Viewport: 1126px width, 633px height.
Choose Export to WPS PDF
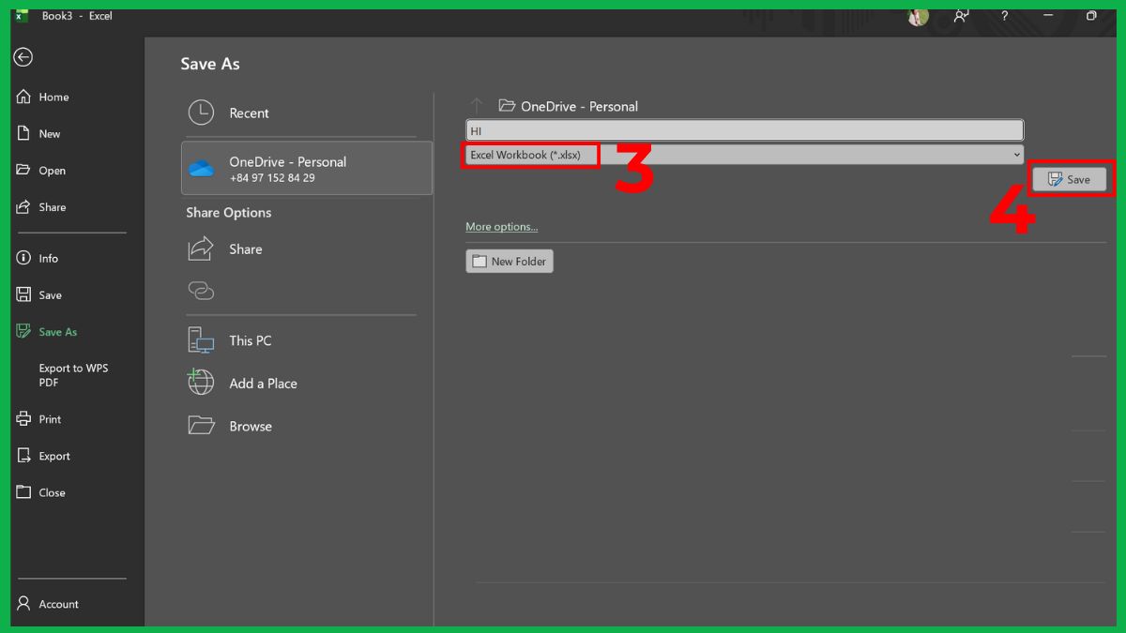click(x=73, y=375)
